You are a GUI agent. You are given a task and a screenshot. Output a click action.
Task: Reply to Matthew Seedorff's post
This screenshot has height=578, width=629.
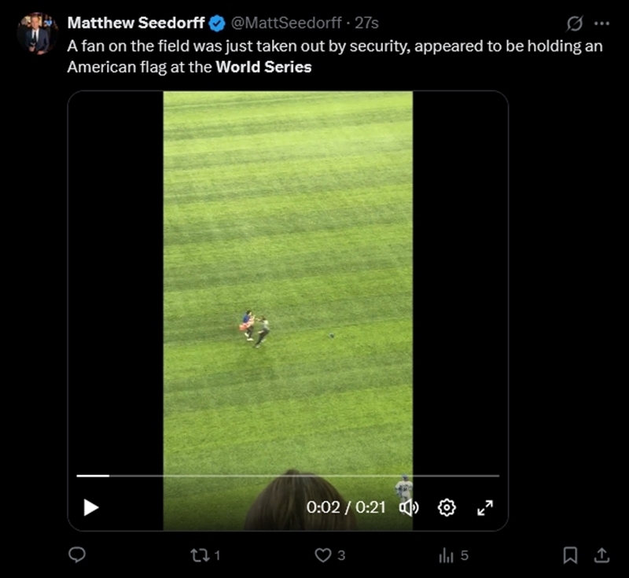pyautogui.click(x=77, y=555)
